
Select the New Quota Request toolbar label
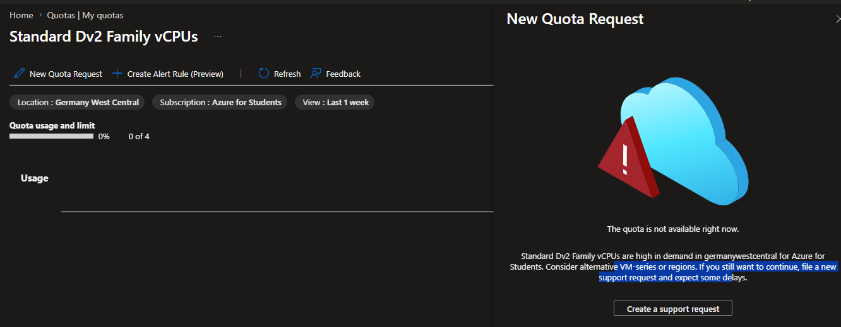[66, 74]
